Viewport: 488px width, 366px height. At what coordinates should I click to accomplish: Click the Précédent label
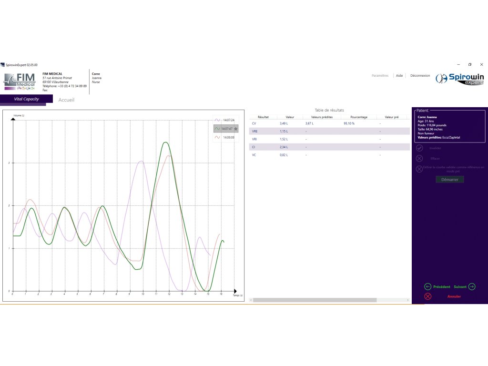tap(442, 286)
